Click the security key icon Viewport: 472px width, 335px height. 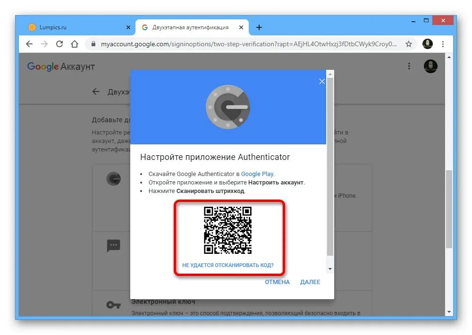click(x=113, y=305)
